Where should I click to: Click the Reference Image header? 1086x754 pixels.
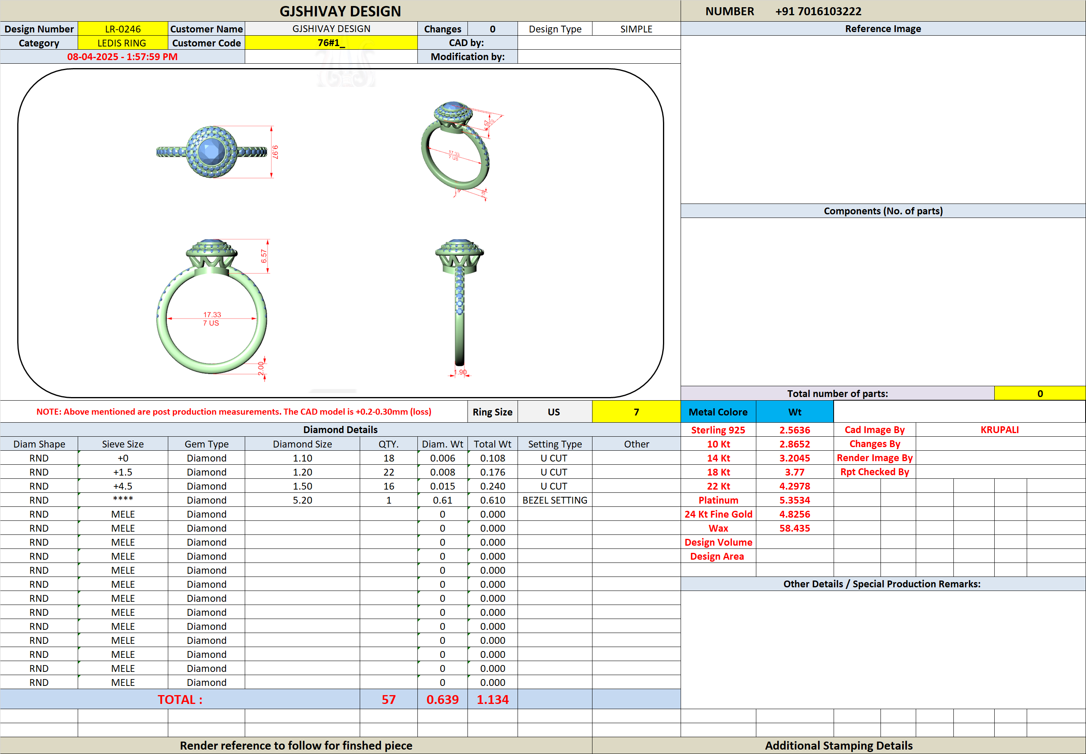click(883, 29)
